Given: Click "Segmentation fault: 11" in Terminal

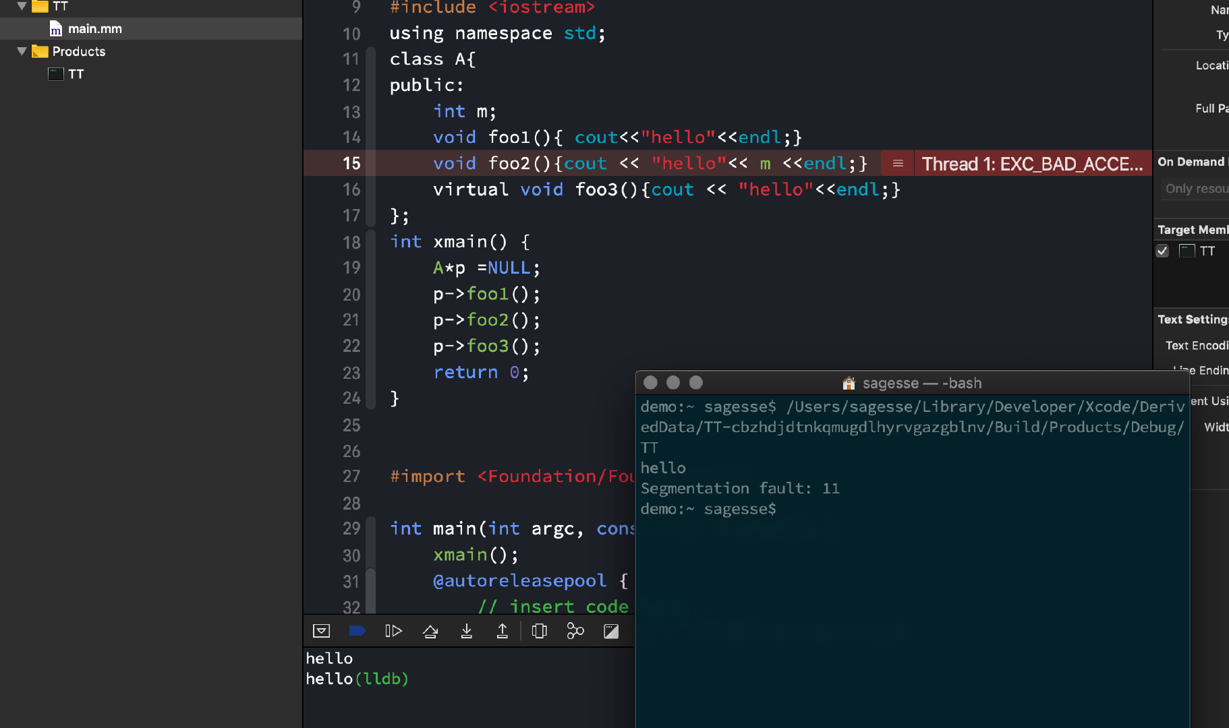Looking at the screenshot, I should [x=740, y=488].
